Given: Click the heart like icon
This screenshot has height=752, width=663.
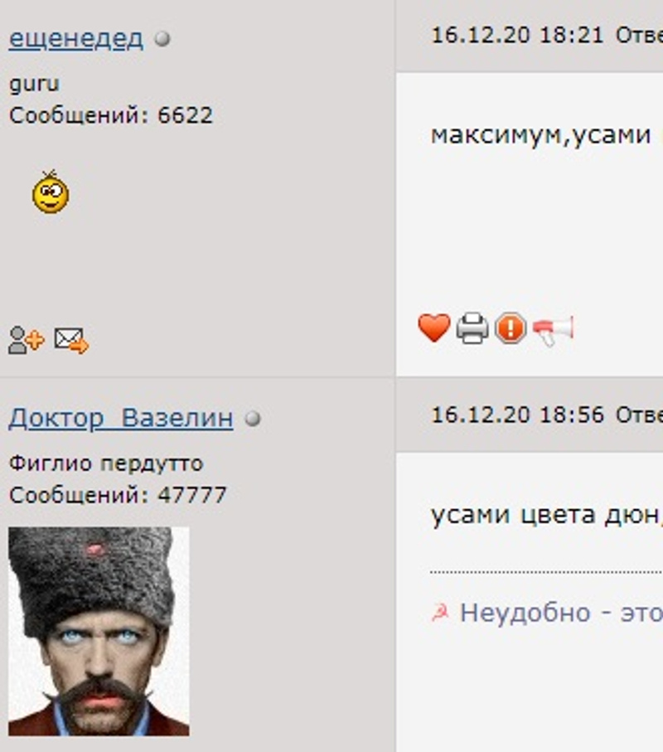Looking at the screenshot, I should pos(433,328).
